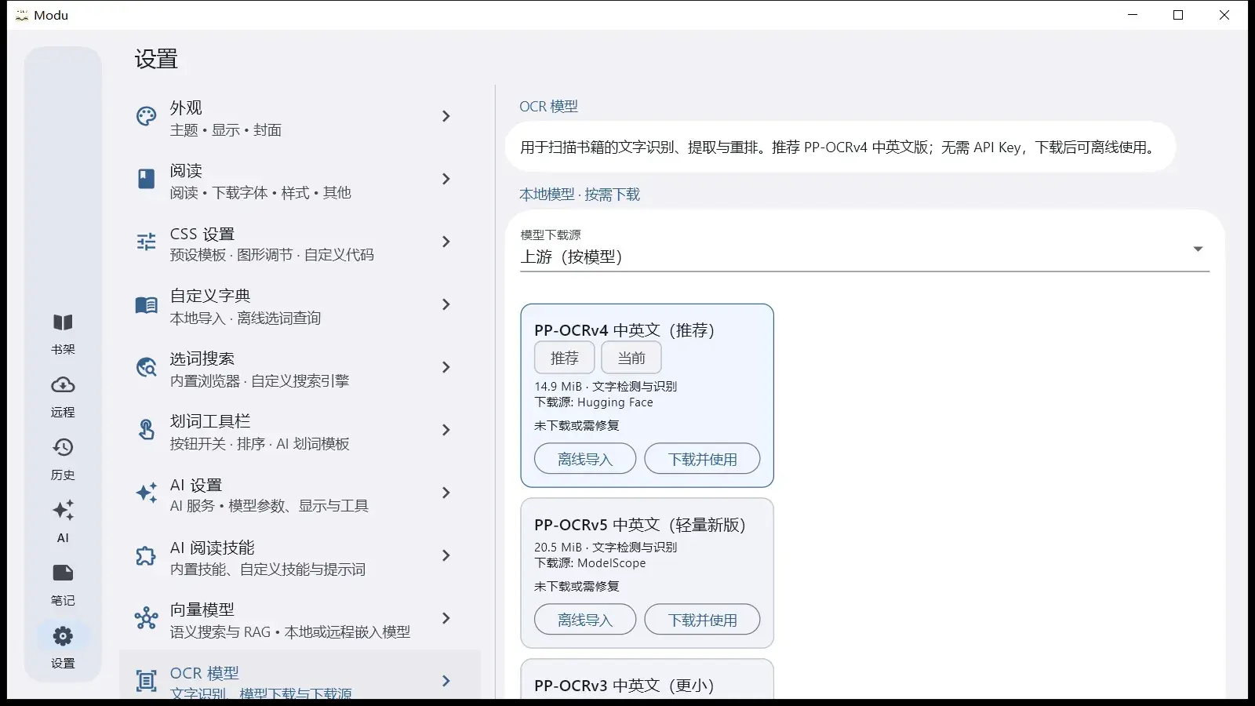Click the 推荐 chip on PP-OCRv4
1255x706 pixels.
tap(565, 358)
